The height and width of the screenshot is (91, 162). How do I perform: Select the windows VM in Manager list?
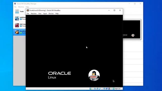click(x=19, y=18)
